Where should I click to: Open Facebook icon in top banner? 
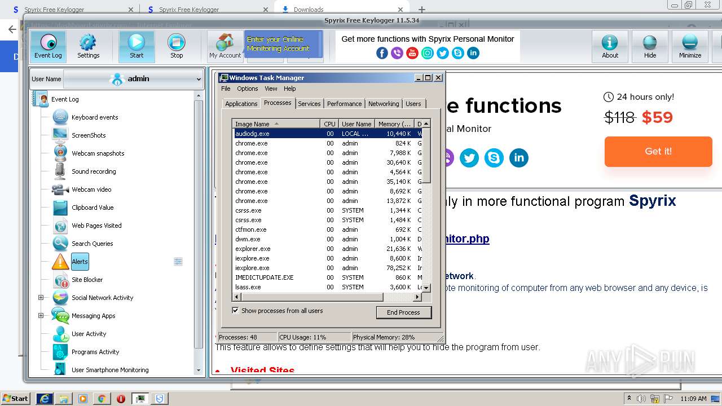pos(382,53)
